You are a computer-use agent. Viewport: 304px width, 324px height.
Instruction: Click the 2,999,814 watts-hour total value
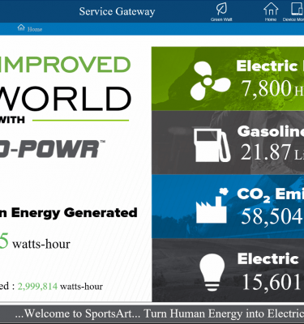(x=37, y=286)
